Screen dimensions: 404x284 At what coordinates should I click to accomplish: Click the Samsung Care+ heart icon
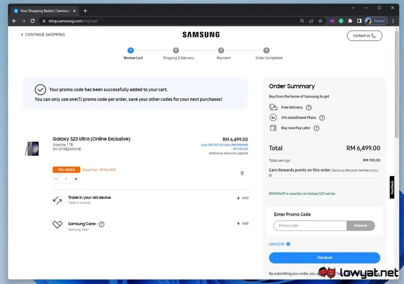pyautogui.click(x=57, y=225)
